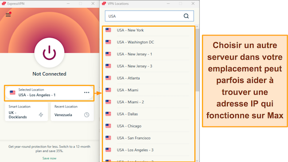
Task: Focus the VPN Locations search field
Action: click(x=149, y=16)
